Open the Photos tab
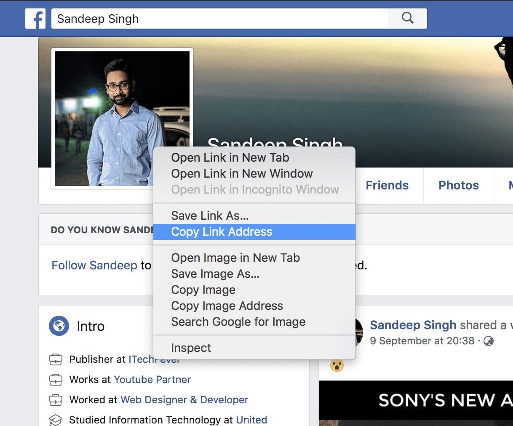Viewport: 513px width, 426px height. click(x=458, y=185)
